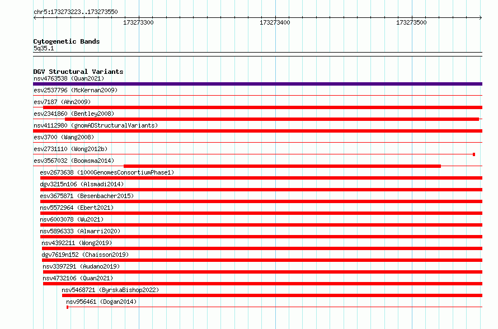Image resolution: width=498 pixels, height=329 pixels.
Task: Click the red bar under esv2673638
Action: point(261,178)
